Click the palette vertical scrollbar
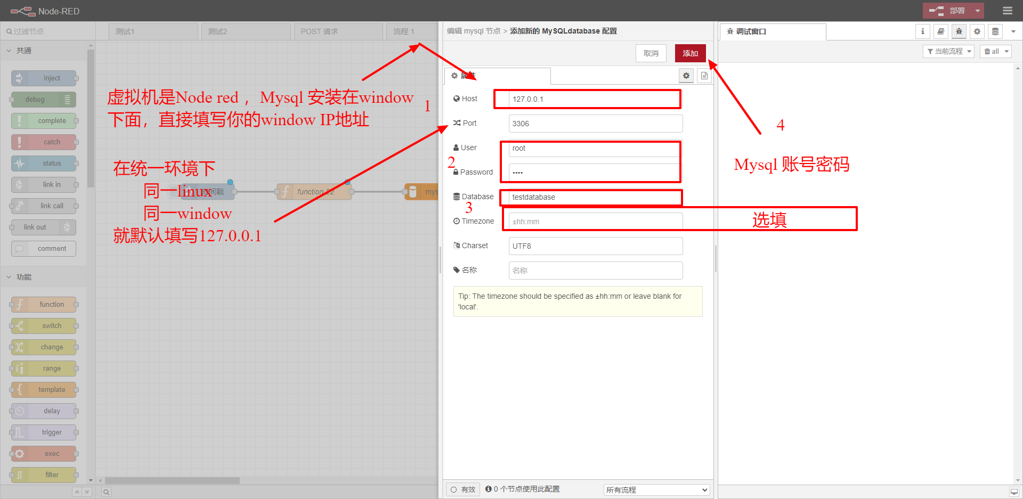This screenshot has width=1023, height=499. pos(91,118)
